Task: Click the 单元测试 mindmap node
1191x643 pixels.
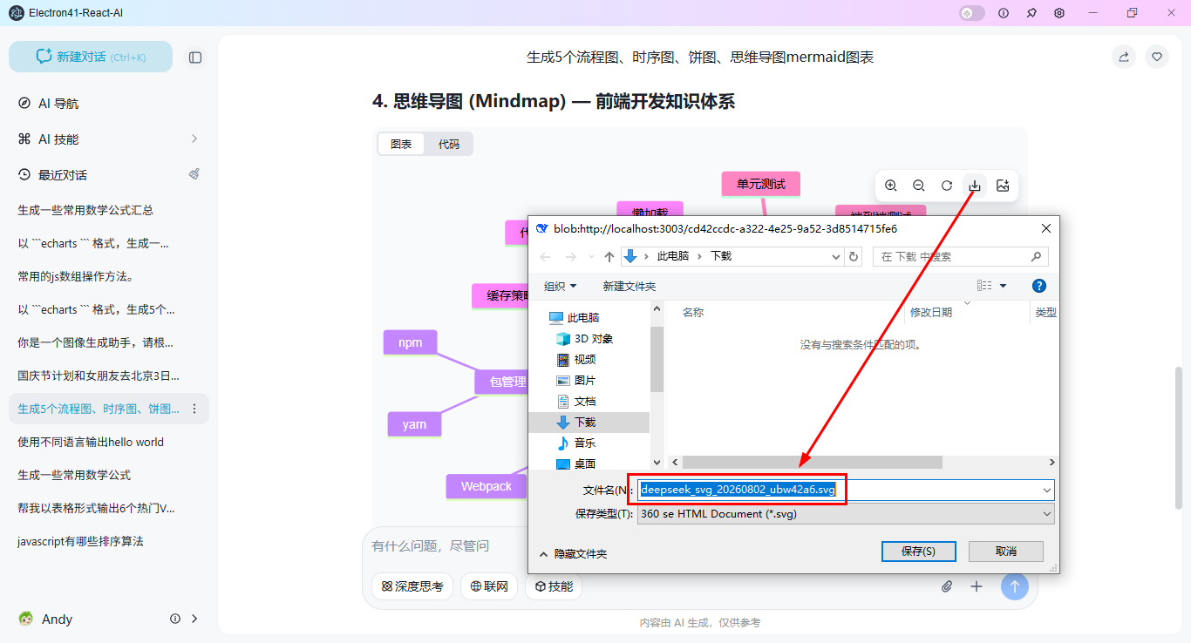Action: click(761, 184)
